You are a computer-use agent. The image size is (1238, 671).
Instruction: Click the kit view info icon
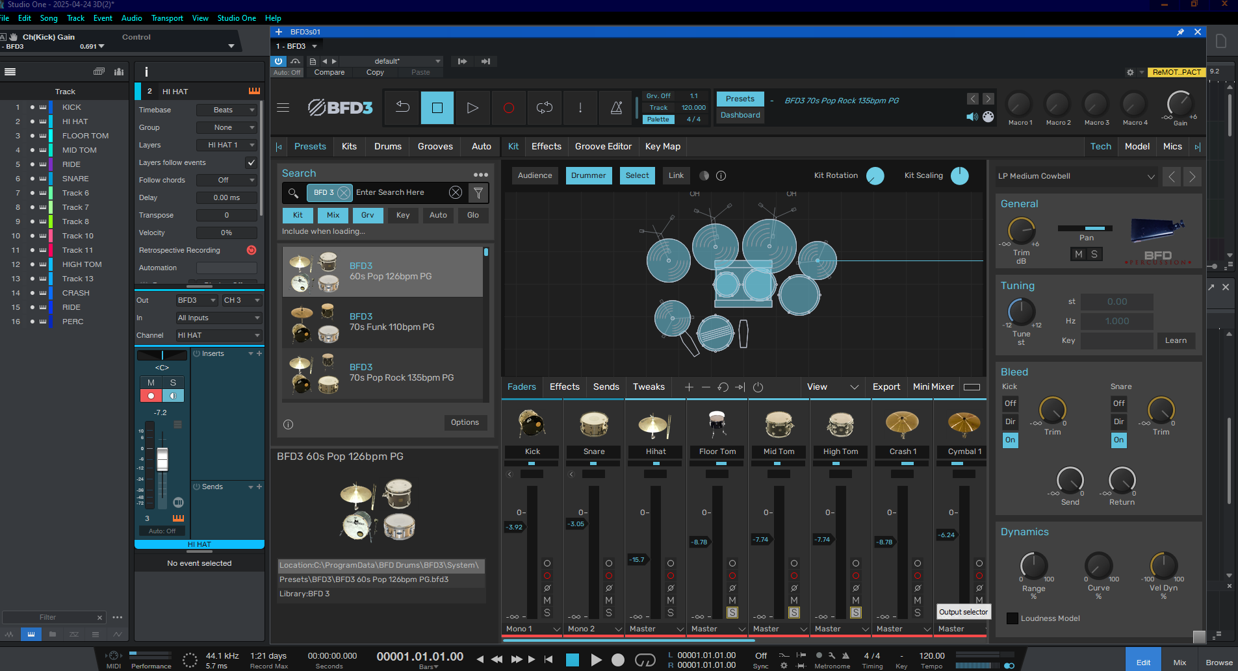(x=721, y=175)
